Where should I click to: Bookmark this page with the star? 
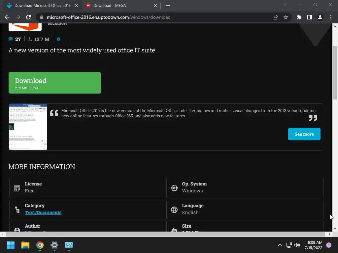tap(286, 17)
